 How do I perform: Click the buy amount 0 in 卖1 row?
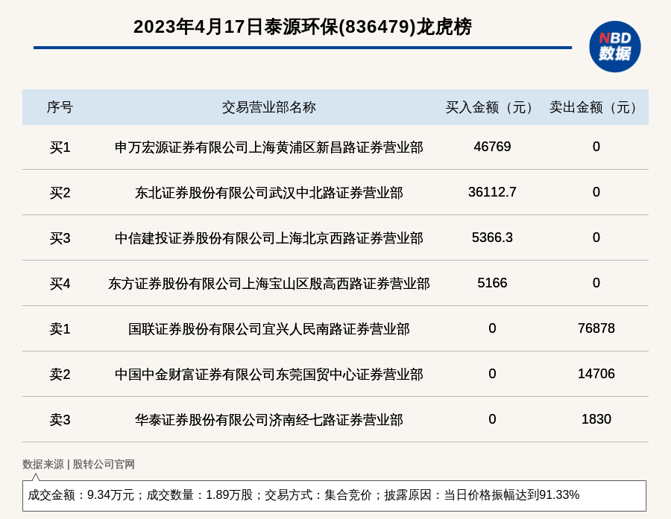click(492, 328)
